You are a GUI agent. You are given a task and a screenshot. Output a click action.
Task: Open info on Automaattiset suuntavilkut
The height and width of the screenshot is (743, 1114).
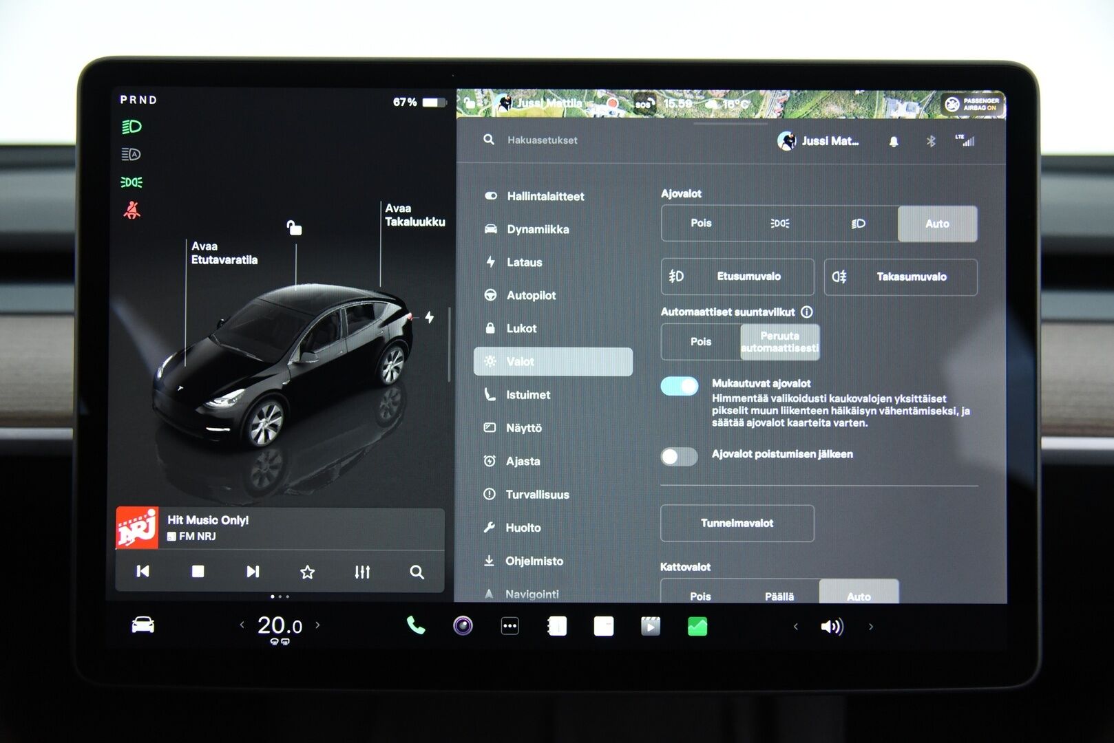click(x=807, y=312)
